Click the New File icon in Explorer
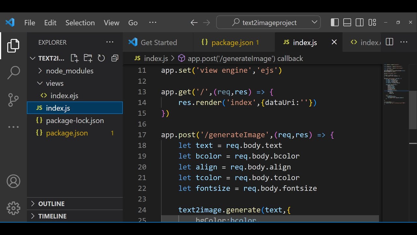Screen dimensions: 417x235 (75, 58)
